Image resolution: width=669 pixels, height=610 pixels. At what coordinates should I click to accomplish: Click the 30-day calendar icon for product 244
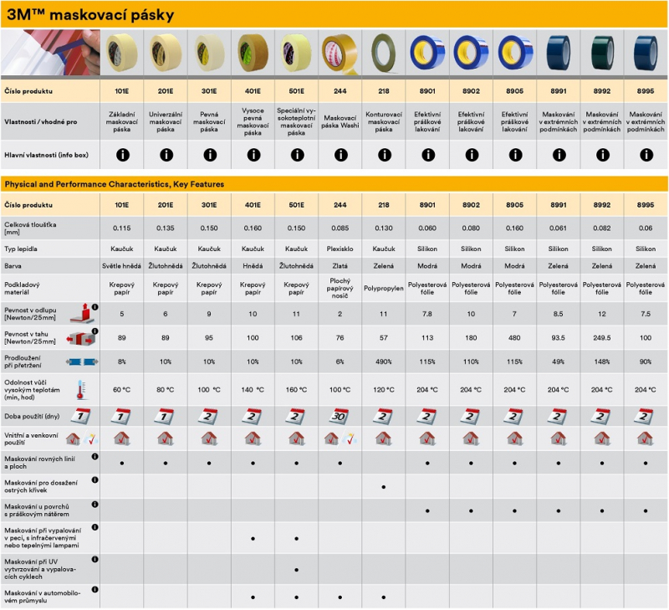point(340,416)
